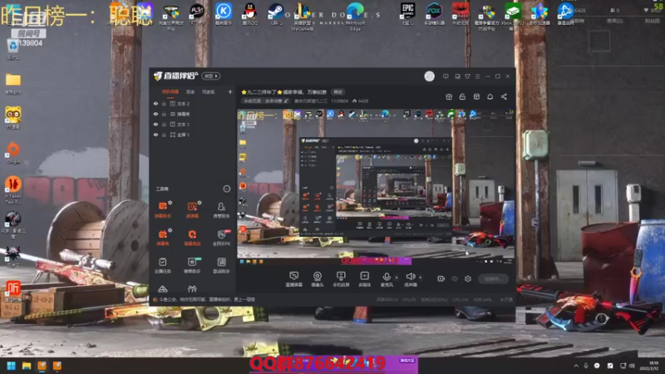Click the mode switch pill beside app logo

[x=211, y=76]
